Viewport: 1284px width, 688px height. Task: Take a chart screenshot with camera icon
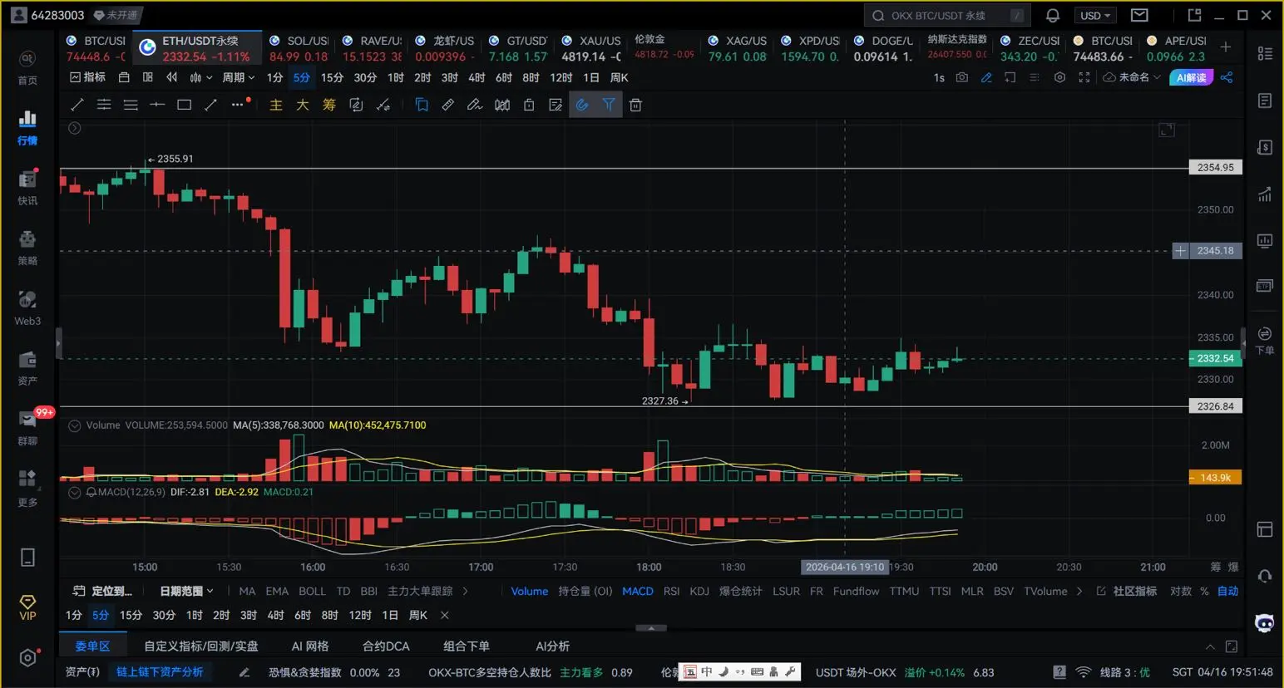pos(962,77)
